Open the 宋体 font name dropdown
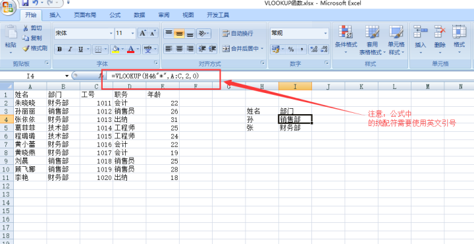This screenshot has width=474, height=244. [x=111, y=33]
